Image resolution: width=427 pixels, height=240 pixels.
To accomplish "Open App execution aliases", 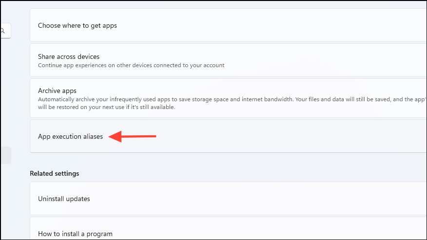I will pyautogui.click(x=228, y=136).
